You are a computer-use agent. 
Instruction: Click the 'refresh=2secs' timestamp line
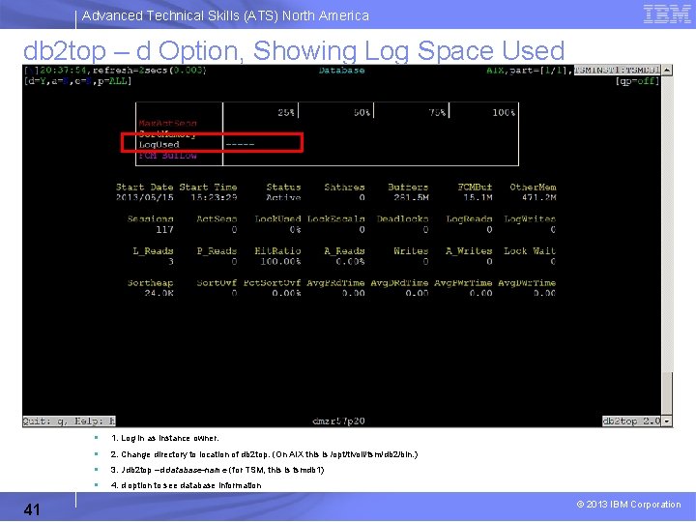116,71
